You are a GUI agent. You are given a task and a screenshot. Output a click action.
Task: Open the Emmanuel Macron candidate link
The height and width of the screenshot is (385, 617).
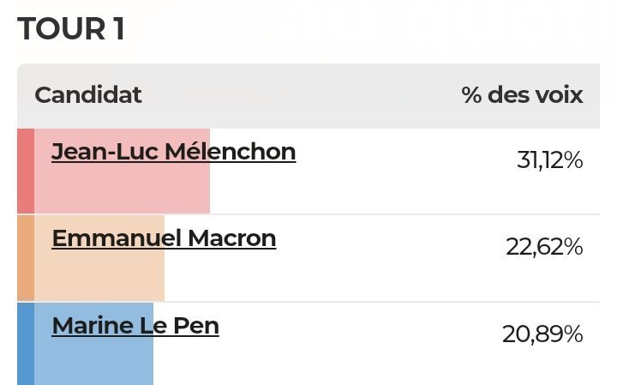click(x=164, y=238)
